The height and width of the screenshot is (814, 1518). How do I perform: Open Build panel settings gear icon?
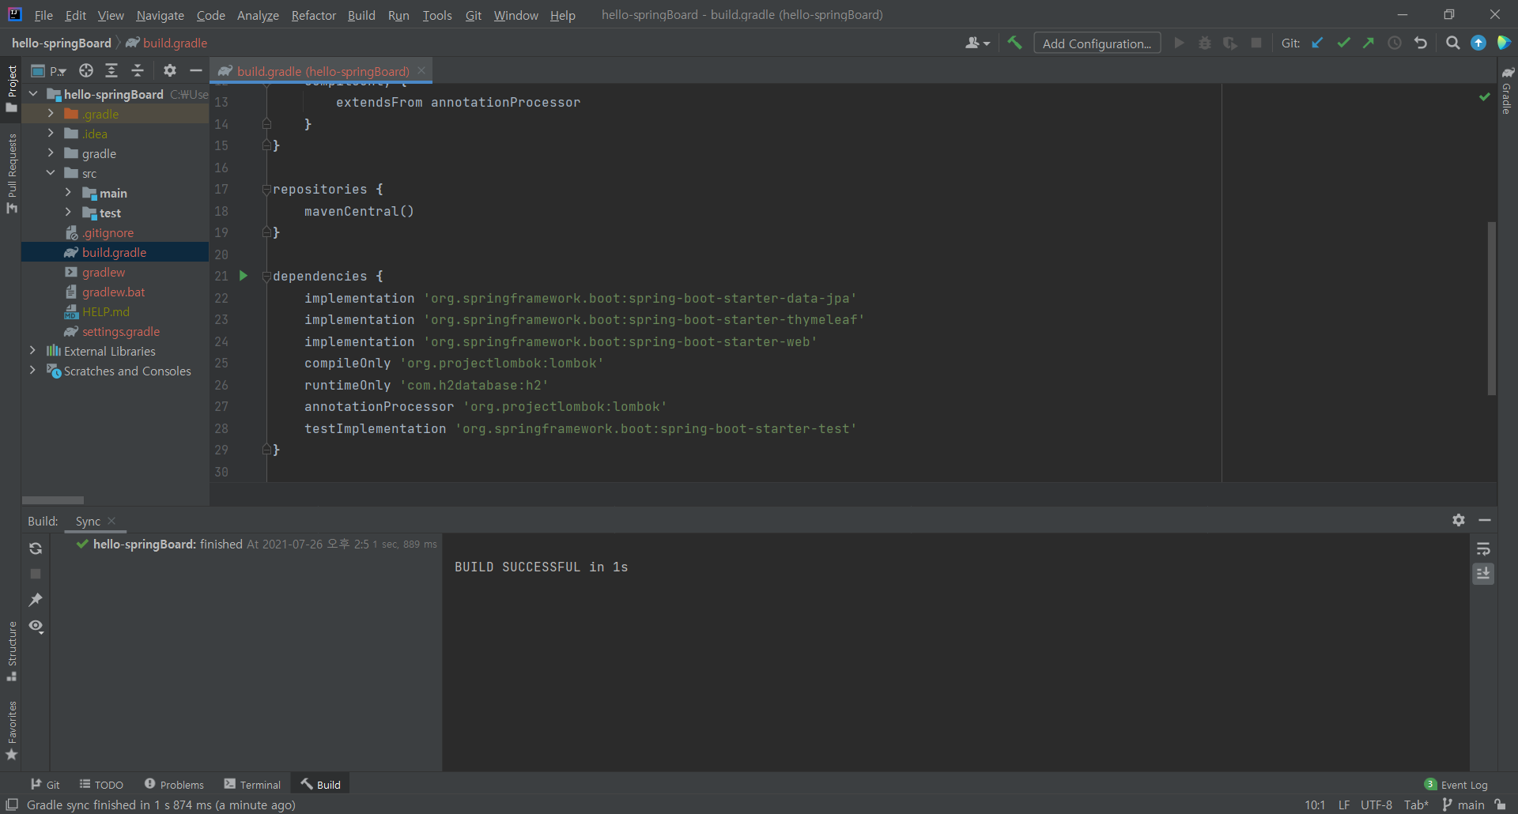pos(1459,520)
